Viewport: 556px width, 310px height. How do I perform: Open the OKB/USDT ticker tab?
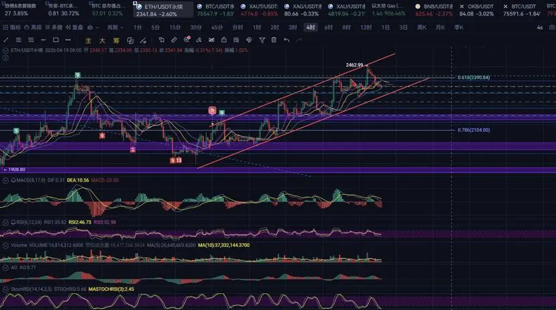[477, 10]
